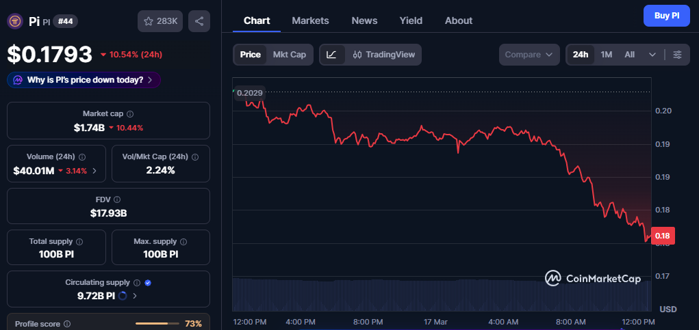Open the About tab
The height and width of the screenshot is (330, 699).
click(x=458, y=20)
